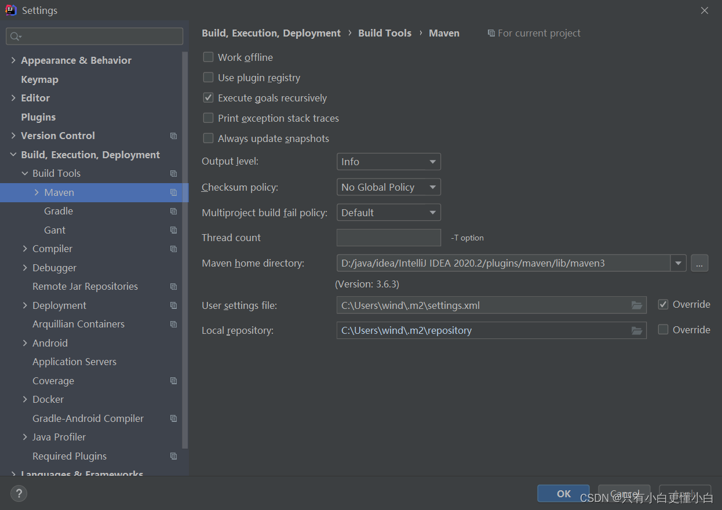The width and height of the screenshot is (722, 510).
Task: Click project-level icon beside Version Control
Action: (x=173, y=136)
